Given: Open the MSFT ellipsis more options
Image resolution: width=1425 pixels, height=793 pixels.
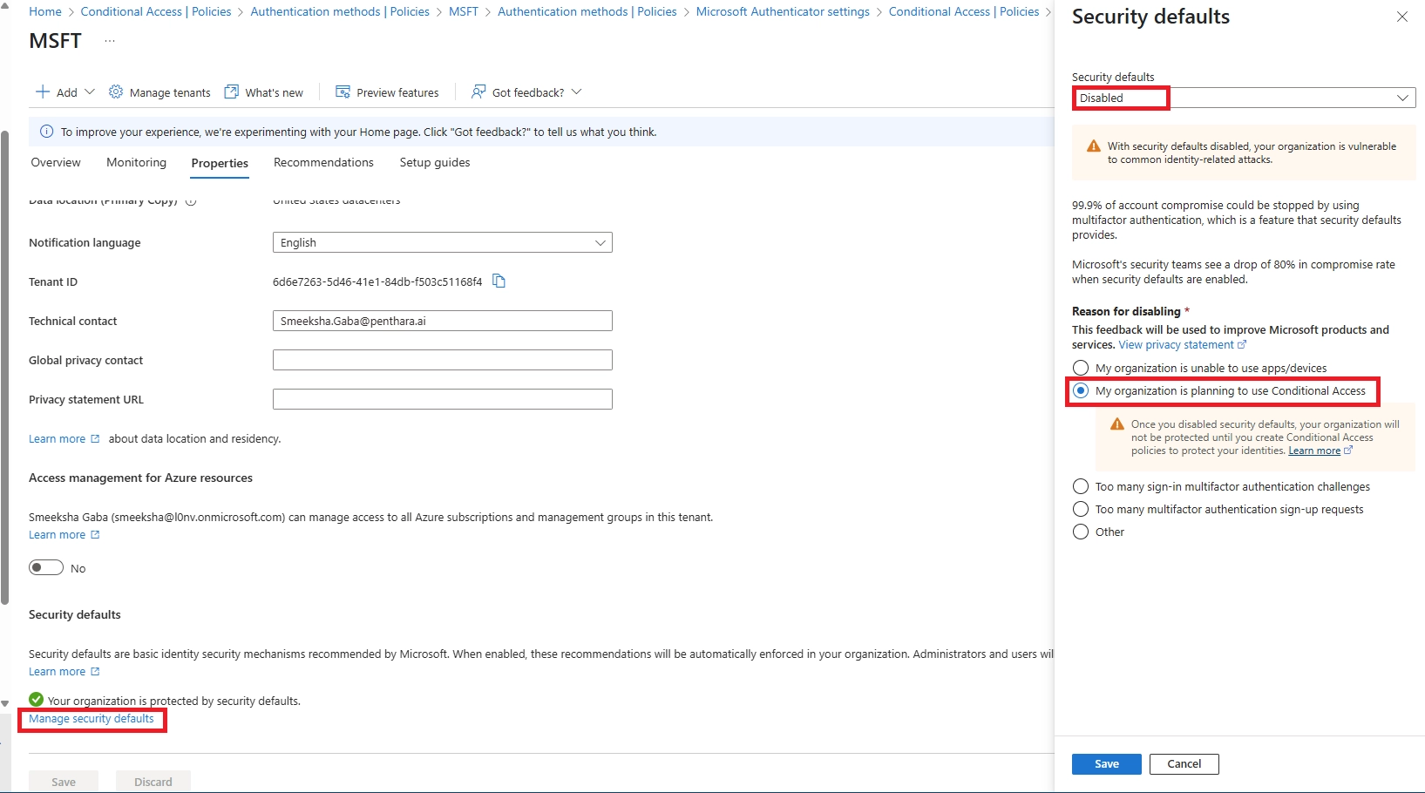Looking at the screenshot, I should (109, 41).
